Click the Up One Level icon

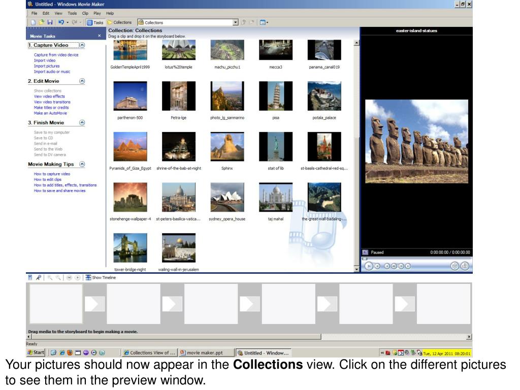click(243, 22)
